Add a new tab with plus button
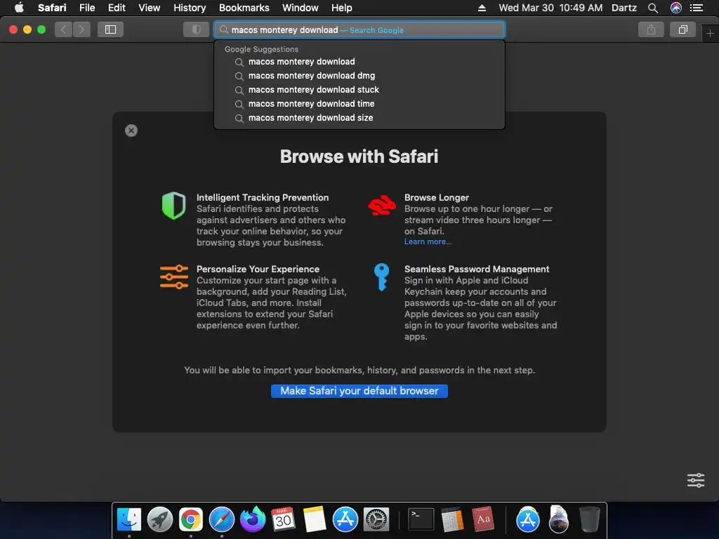 point(710,34)
